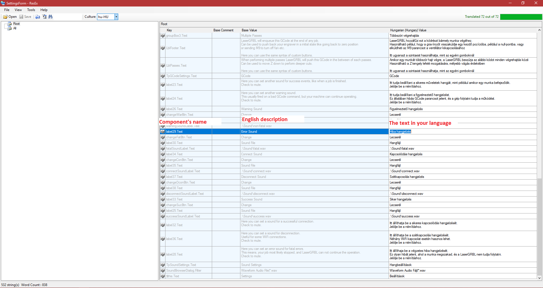The width and height of the screenshot is (543, 288).
Task: Click the grid scrollbar down arrow
Action: 539,278
